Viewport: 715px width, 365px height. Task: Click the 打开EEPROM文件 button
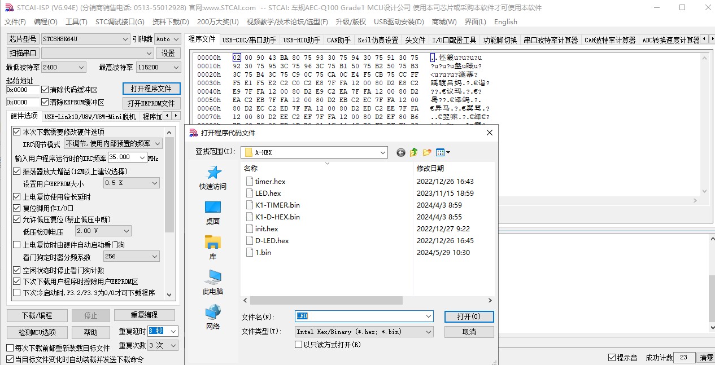[151, 103]
